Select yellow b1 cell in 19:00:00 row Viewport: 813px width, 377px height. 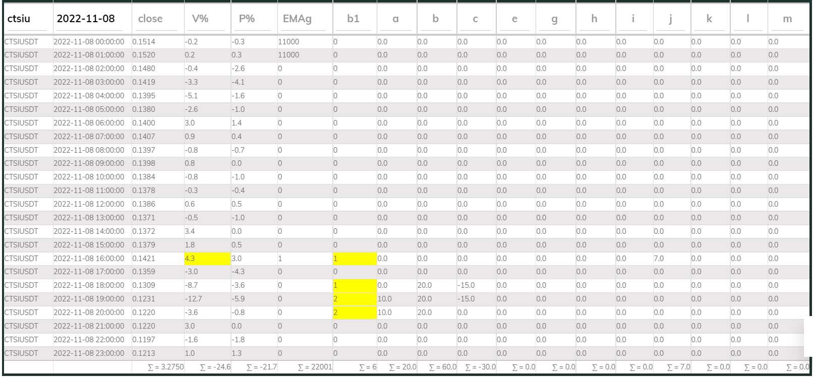tap(355, 299)
